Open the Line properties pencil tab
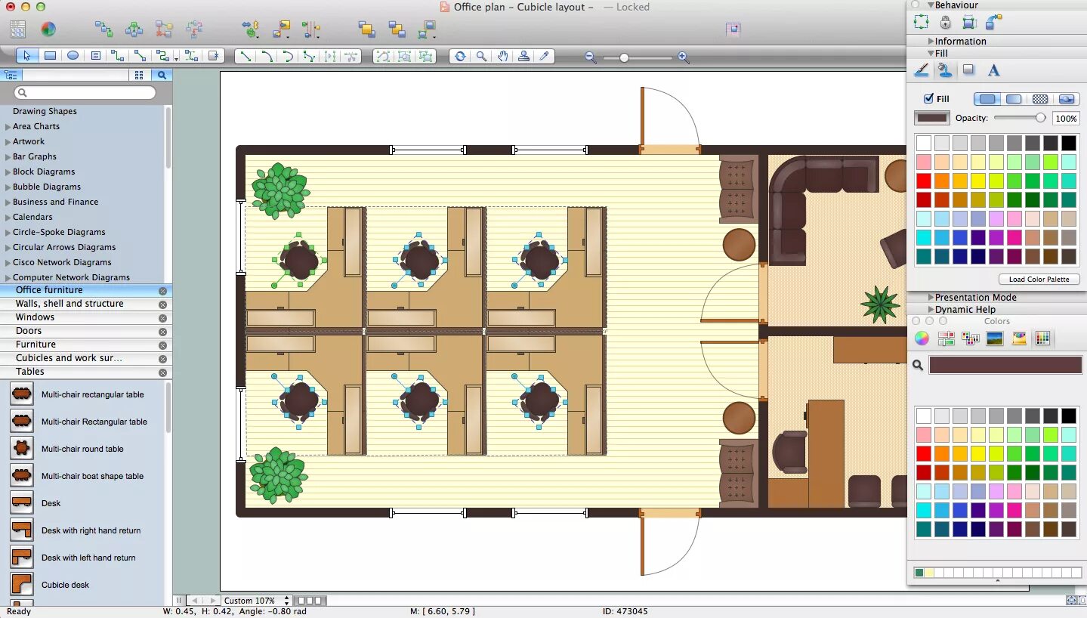The image size is (1087, 618). click(922, 70)
